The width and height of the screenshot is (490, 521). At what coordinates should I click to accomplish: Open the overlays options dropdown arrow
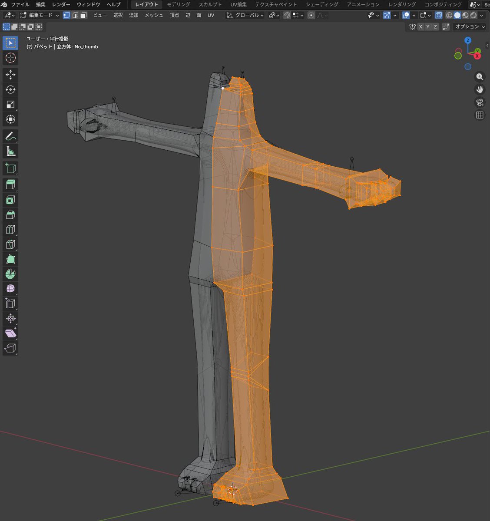[x=414, y=15]
